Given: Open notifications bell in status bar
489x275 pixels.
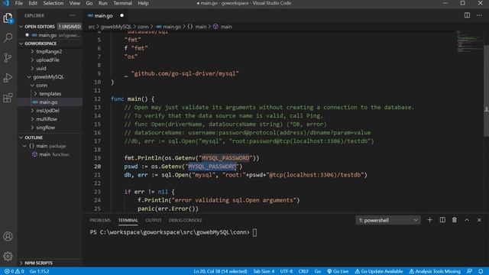Looking at the screenshot, I should pos(481,271).
